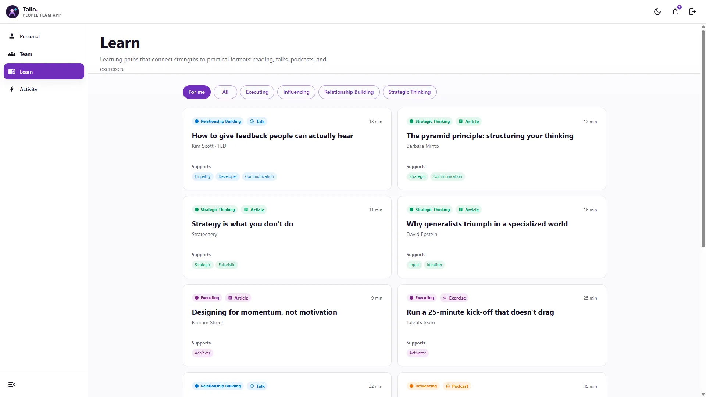Click the page vertical scrollbar
Image resolution: width=706 pixels, height=397 pixels.
pyautogui.click(x=703, y=138)
